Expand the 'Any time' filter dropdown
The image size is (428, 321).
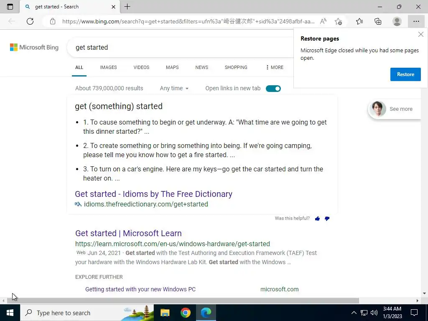point(174,88)
